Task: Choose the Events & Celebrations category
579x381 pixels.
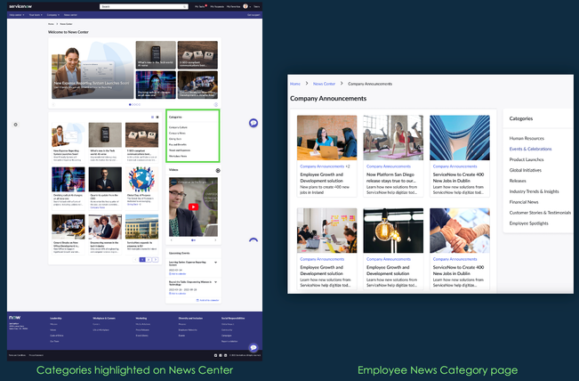Action: coord(530,149)
